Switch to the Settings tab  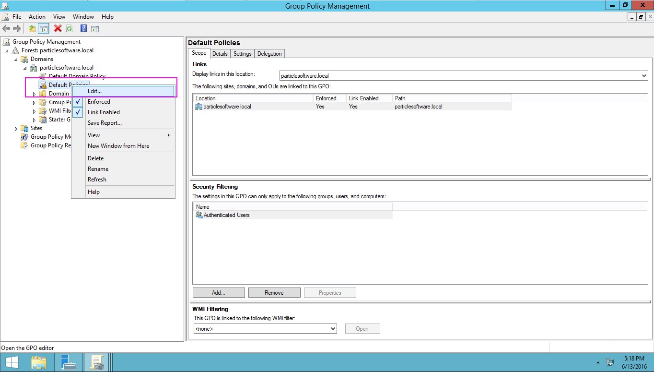coord(242,54)
